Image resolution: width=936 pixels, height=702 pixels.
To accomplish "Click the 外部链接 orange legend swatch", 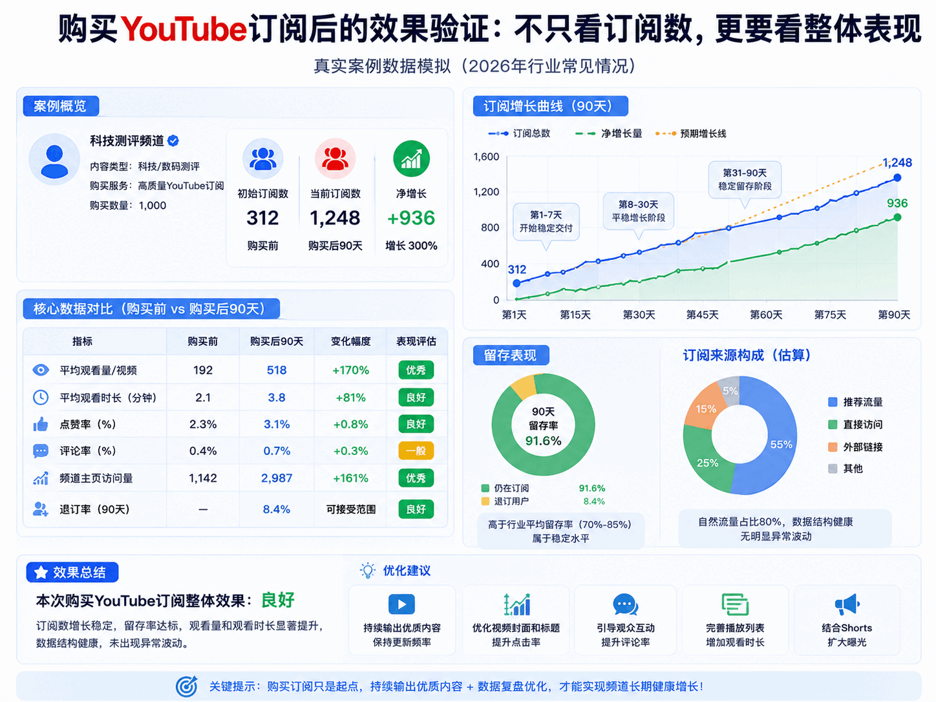I will pyautogui.click(x=833, y=447).
